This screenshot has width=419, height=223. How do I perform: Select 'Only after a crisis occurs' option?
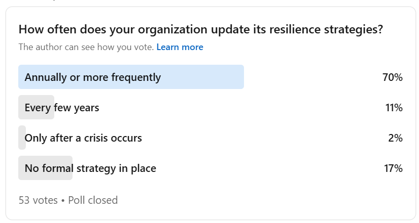[83, 138]
